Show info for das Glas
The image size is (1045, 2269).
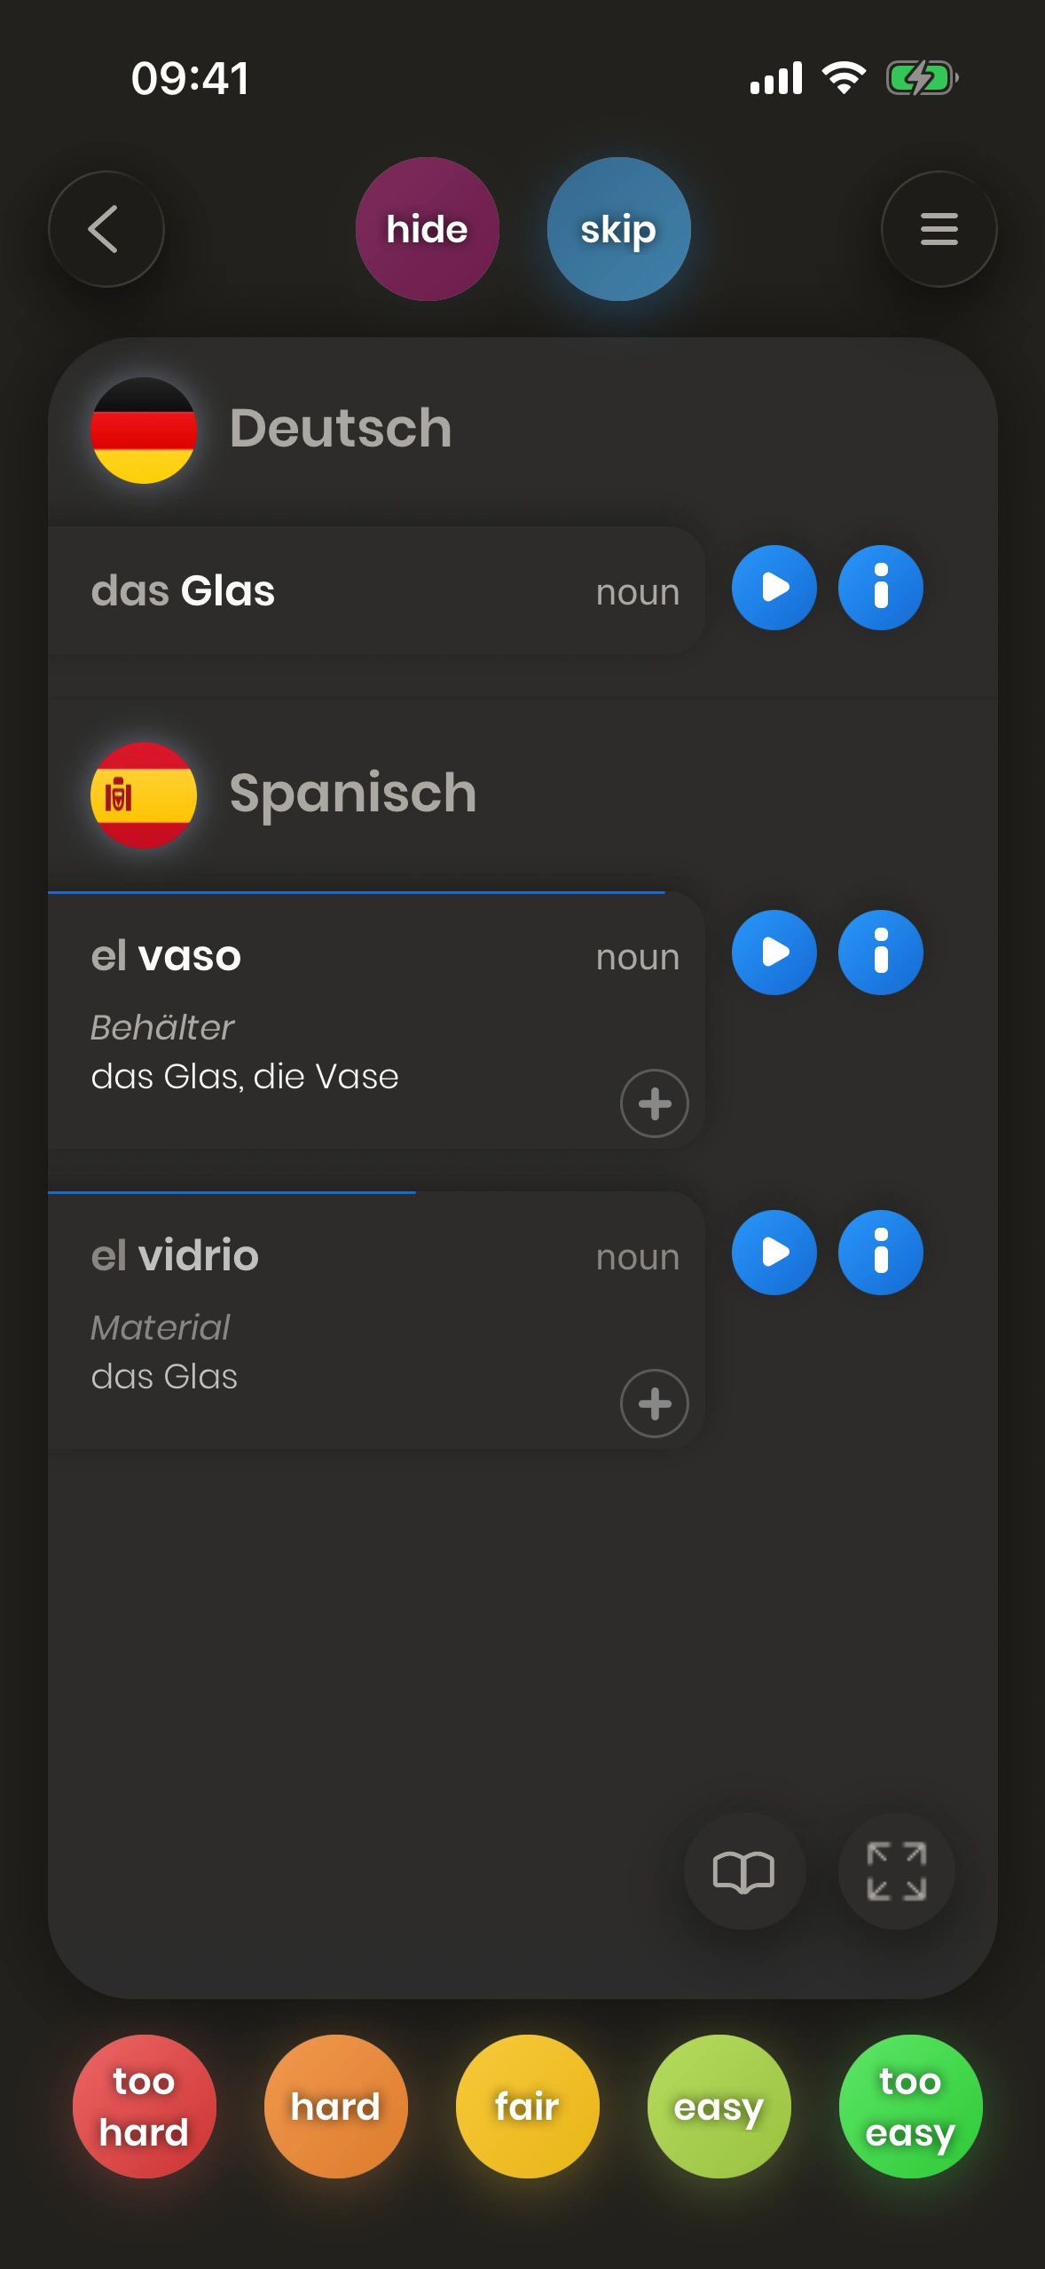(880, 588)
